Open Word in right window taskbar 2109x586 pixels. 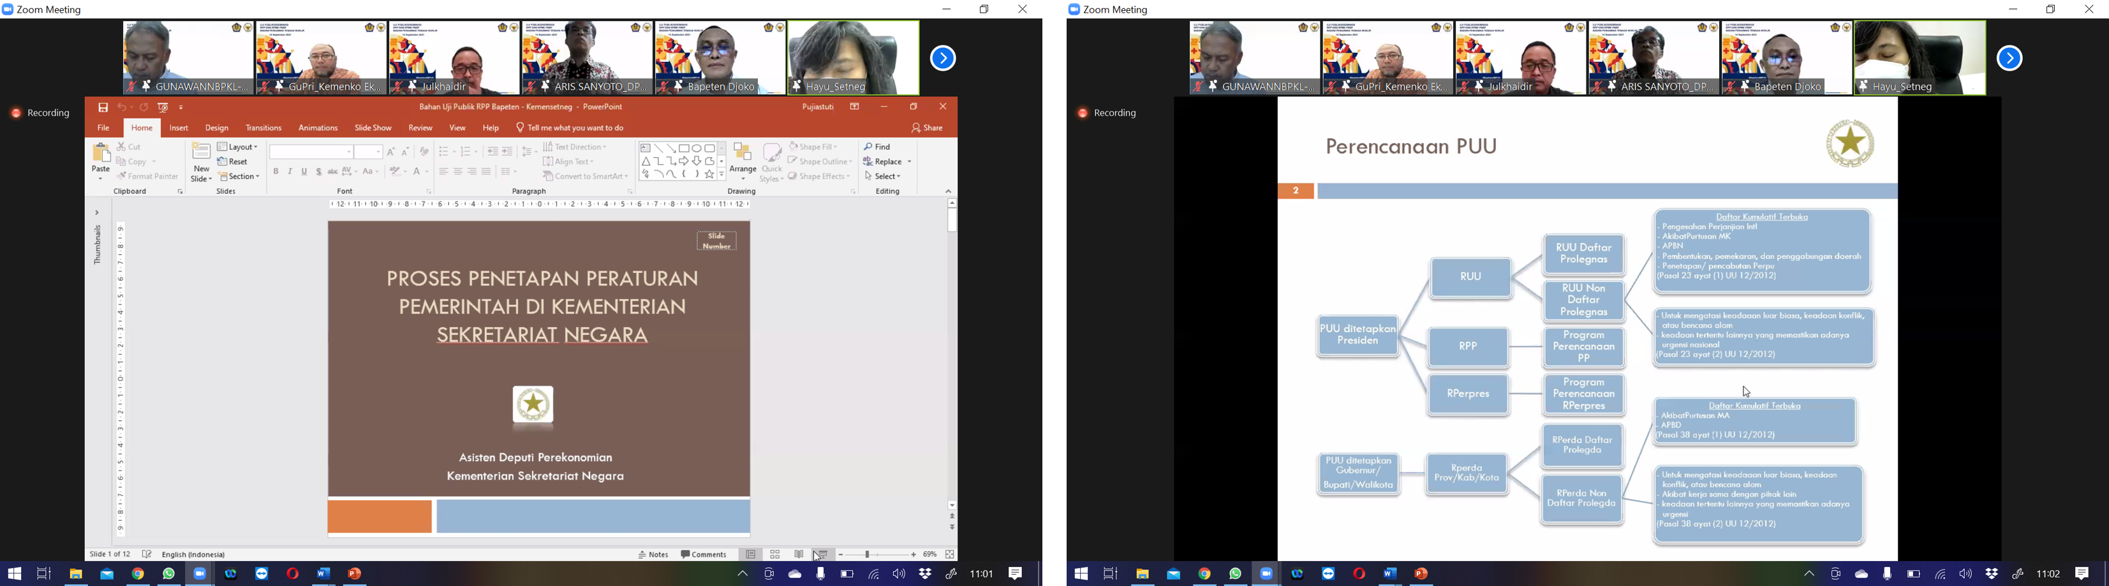(1390, 574)
